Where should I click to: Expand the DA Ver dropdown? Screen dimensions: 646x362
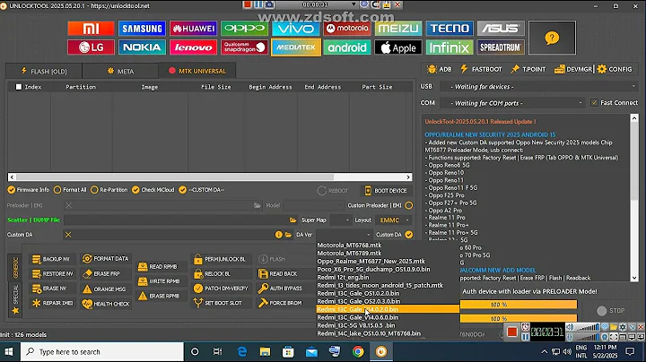pos(344,235)
